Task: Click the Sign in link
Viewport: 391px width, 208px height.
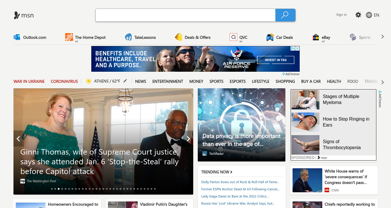Action: coord(341,15)
